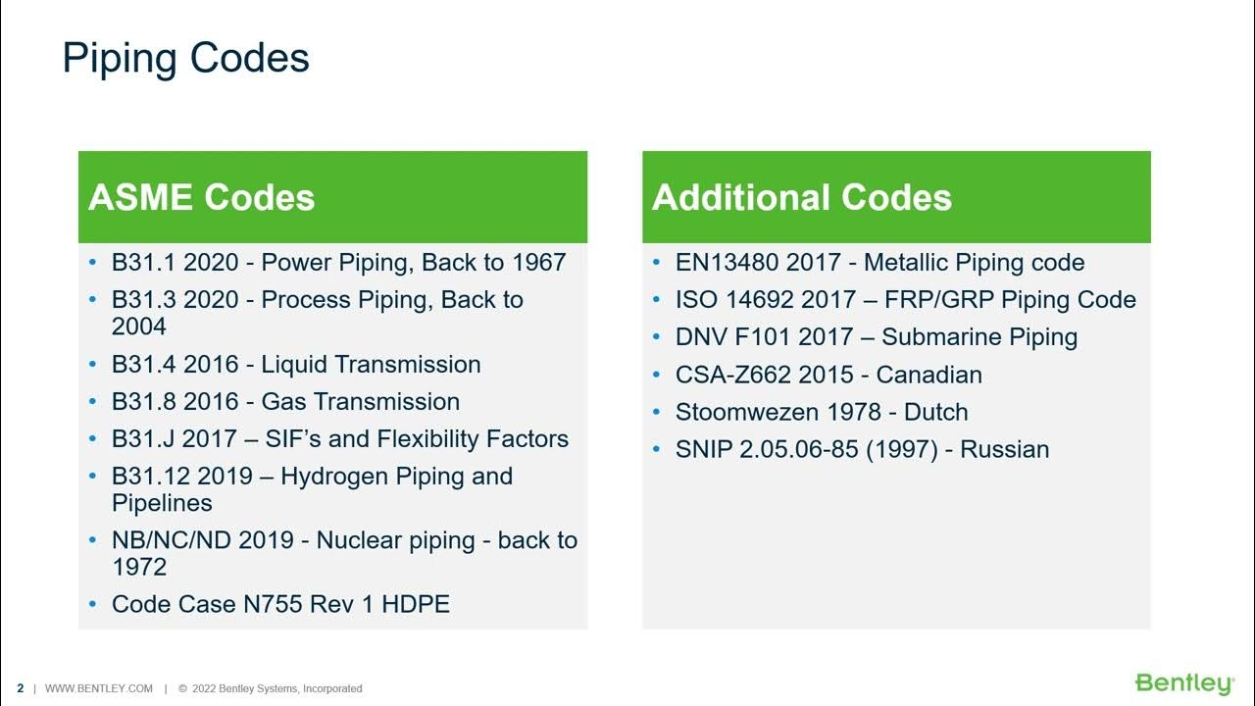This screenshot has height=706, width=1255.
Task: Click the EN13480 2017 Metallic Piping code line
Action: pos(879,263)
